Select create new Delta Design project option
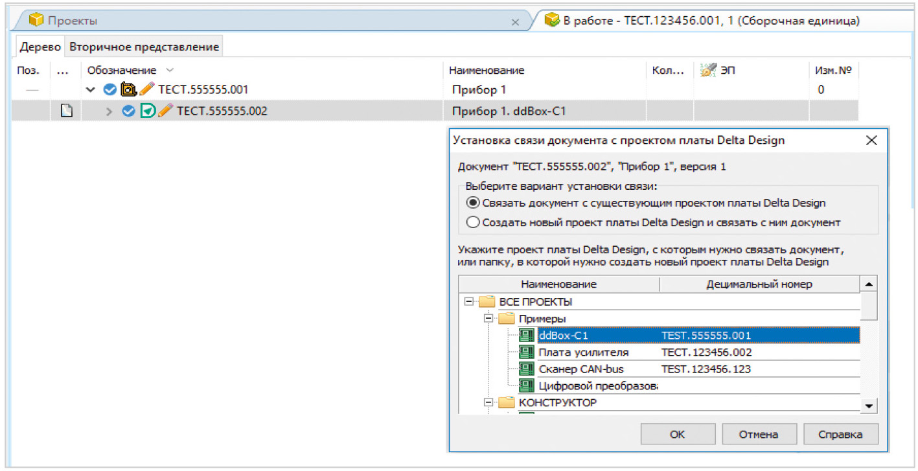The height and width of the screenshot is (471, 918). tap(473, 222)
